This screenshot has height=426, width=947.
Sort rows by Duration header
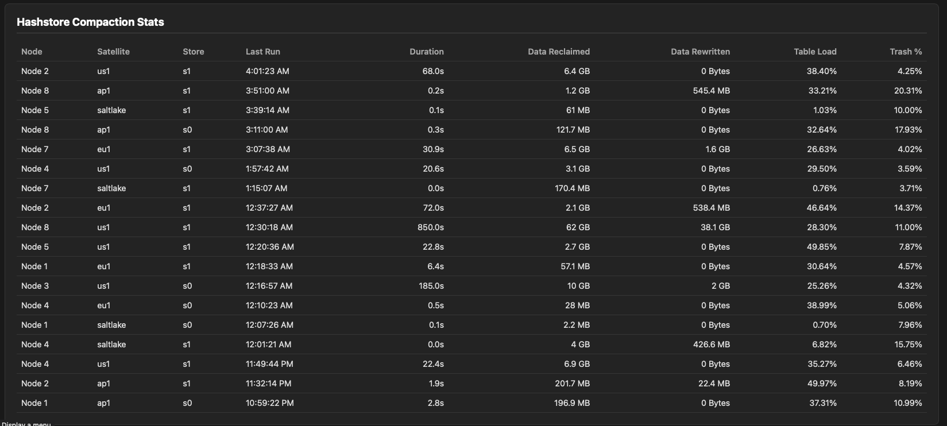(x=426, y=52)
